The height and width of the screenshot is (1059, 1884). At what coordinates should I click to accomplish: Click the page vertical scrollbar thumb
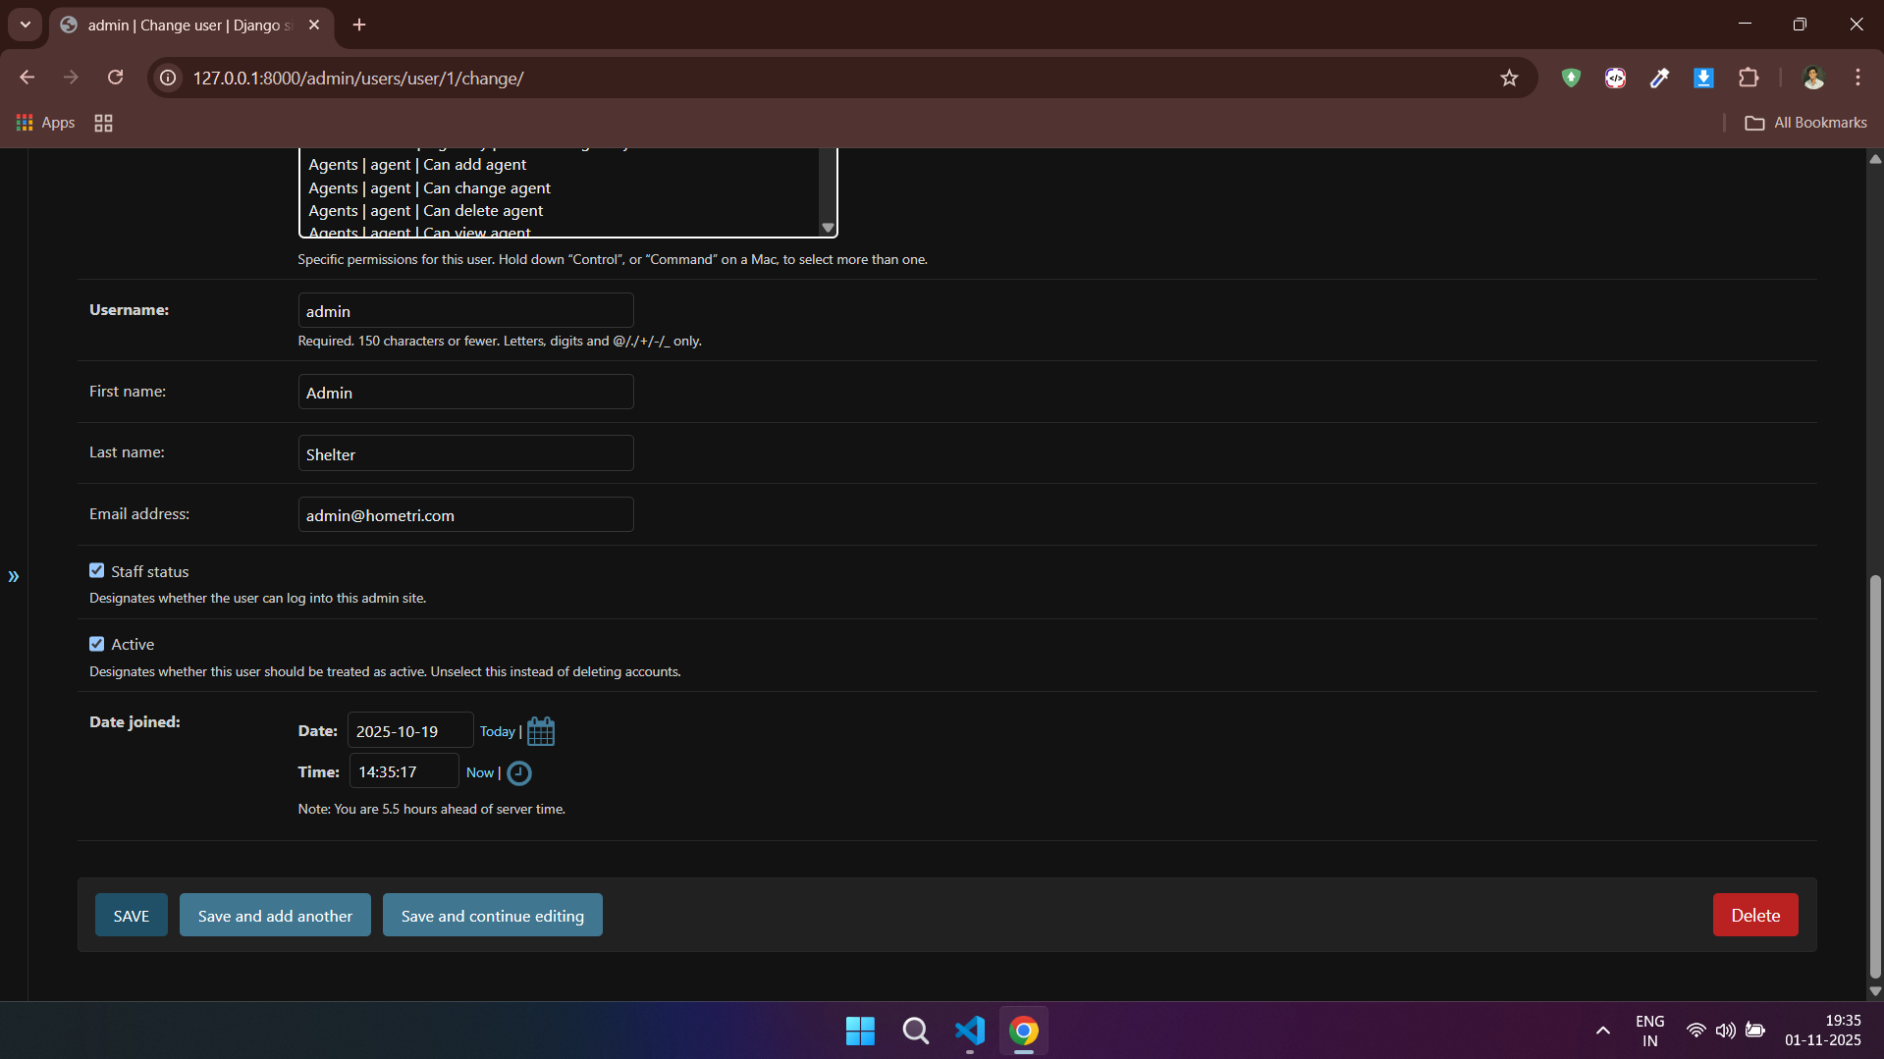click(1875, 775)
